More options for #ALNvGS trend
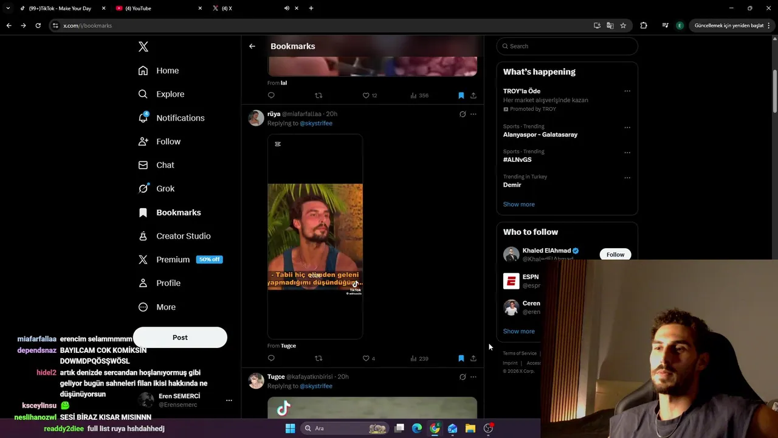Viewport: 778px width, 438px height. [x=627, y=152]
